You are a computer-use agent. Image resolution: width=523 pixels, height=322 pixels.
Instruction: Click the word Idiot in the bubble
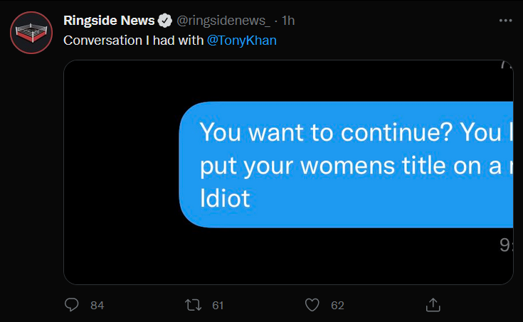pyautogui.click(x=225, y=198)
